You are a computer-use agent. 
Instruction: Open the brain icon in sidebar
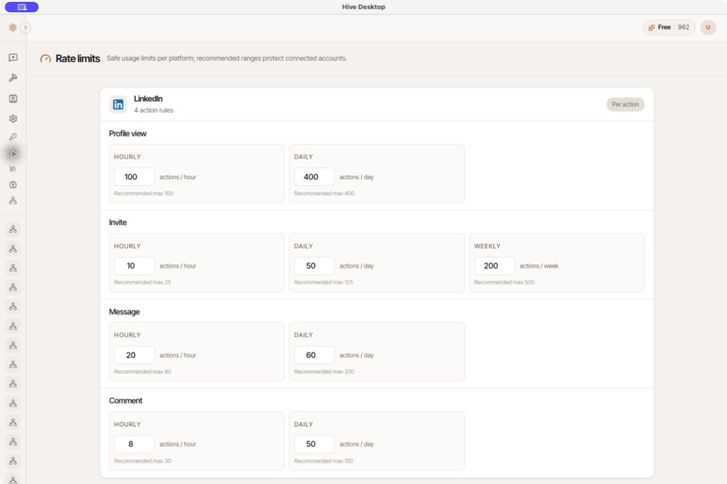[13, 185]
